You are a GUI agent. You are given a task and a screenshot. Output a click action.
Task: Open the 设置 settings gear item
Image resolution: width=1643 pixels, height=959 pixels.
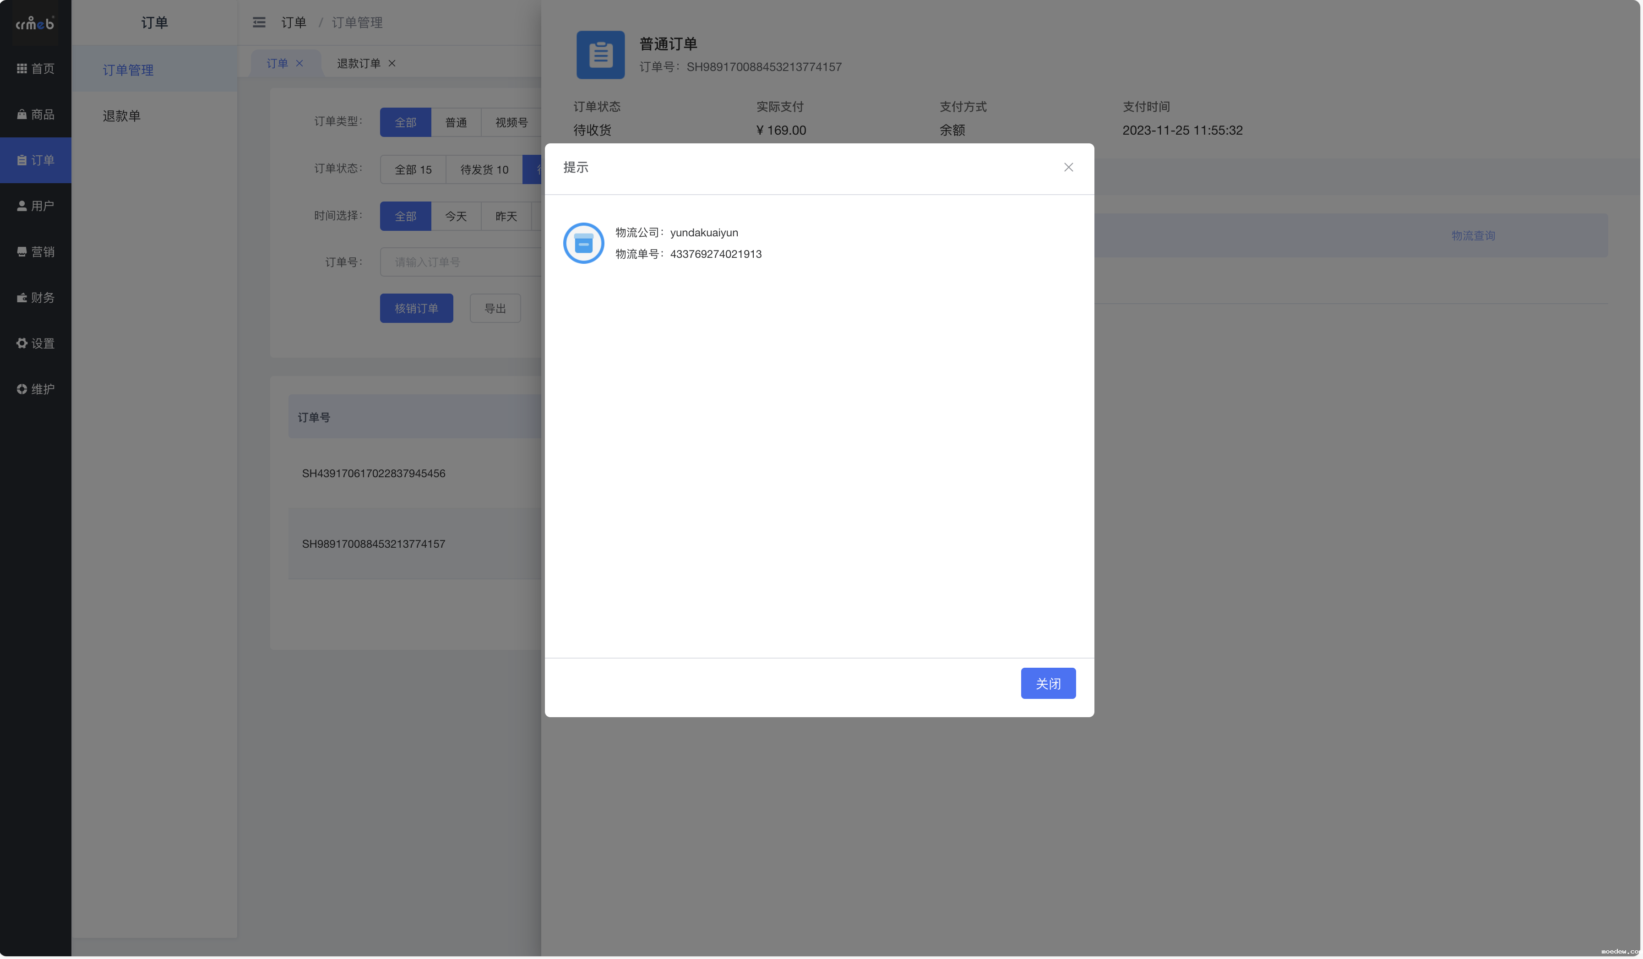(x=35, y=343)
